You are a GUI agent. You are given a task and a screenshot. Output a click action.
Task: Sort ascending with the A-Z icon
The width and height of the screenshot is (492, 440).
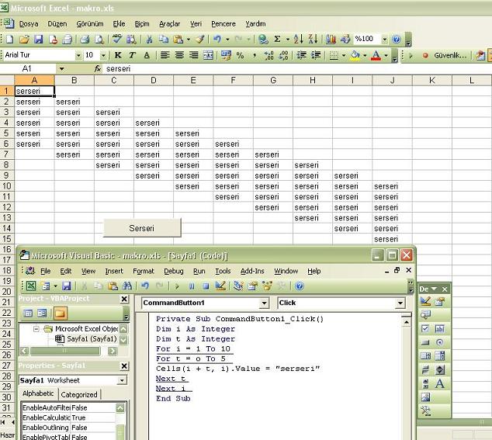coord(299,40)
